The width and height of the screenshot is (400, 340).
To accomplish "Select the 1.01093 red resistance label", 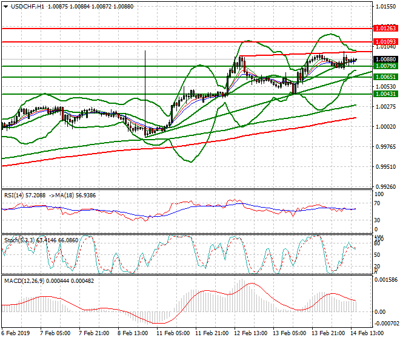I will coord(385,41).
